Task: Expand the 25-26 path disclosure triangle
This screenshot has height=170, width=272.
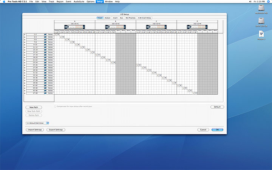Action: (25, 65)
